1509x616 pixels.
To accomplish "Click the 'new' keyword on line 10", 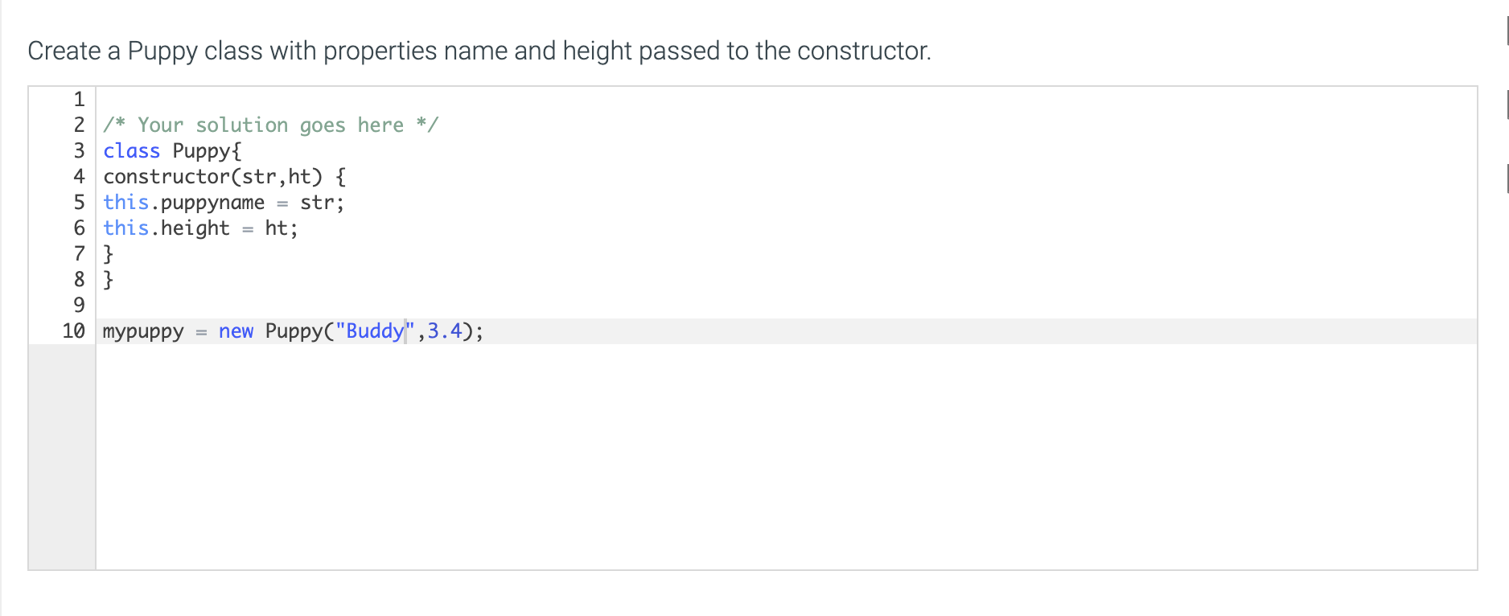I will [236, 331].
